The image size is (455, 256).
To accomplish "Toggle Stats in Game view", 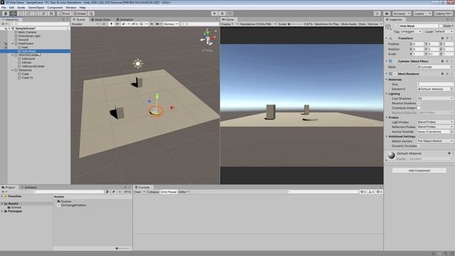I will click(362, 24).
